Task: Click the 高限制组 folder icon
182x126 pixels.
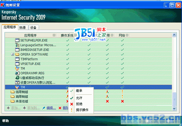Action: tap(13, 97)
